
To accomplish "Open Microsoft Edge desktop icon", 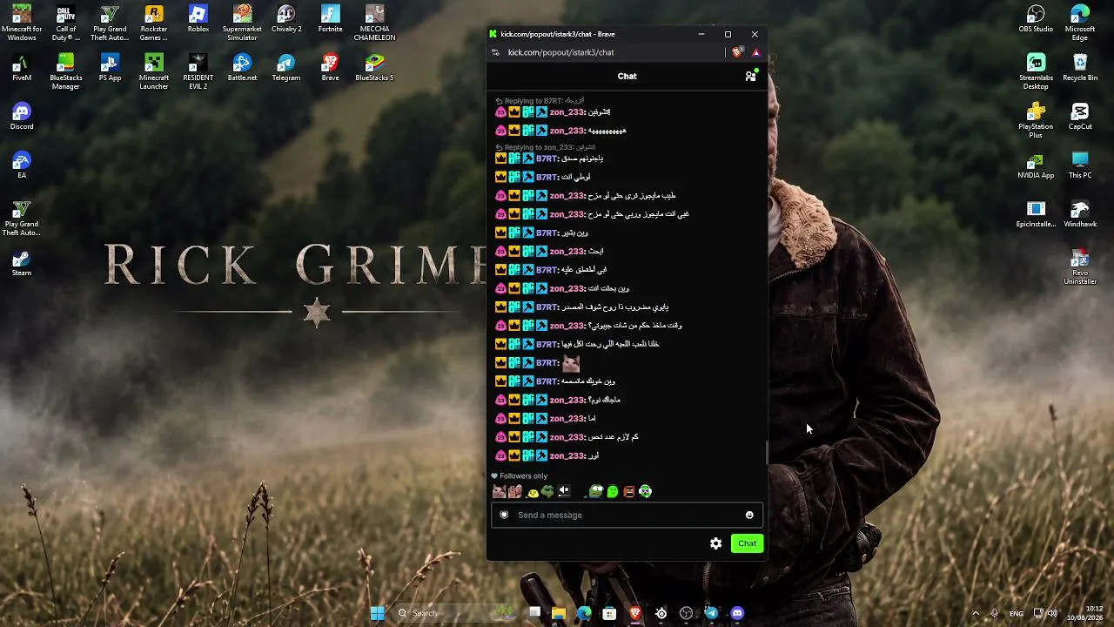I will 1080,23.
